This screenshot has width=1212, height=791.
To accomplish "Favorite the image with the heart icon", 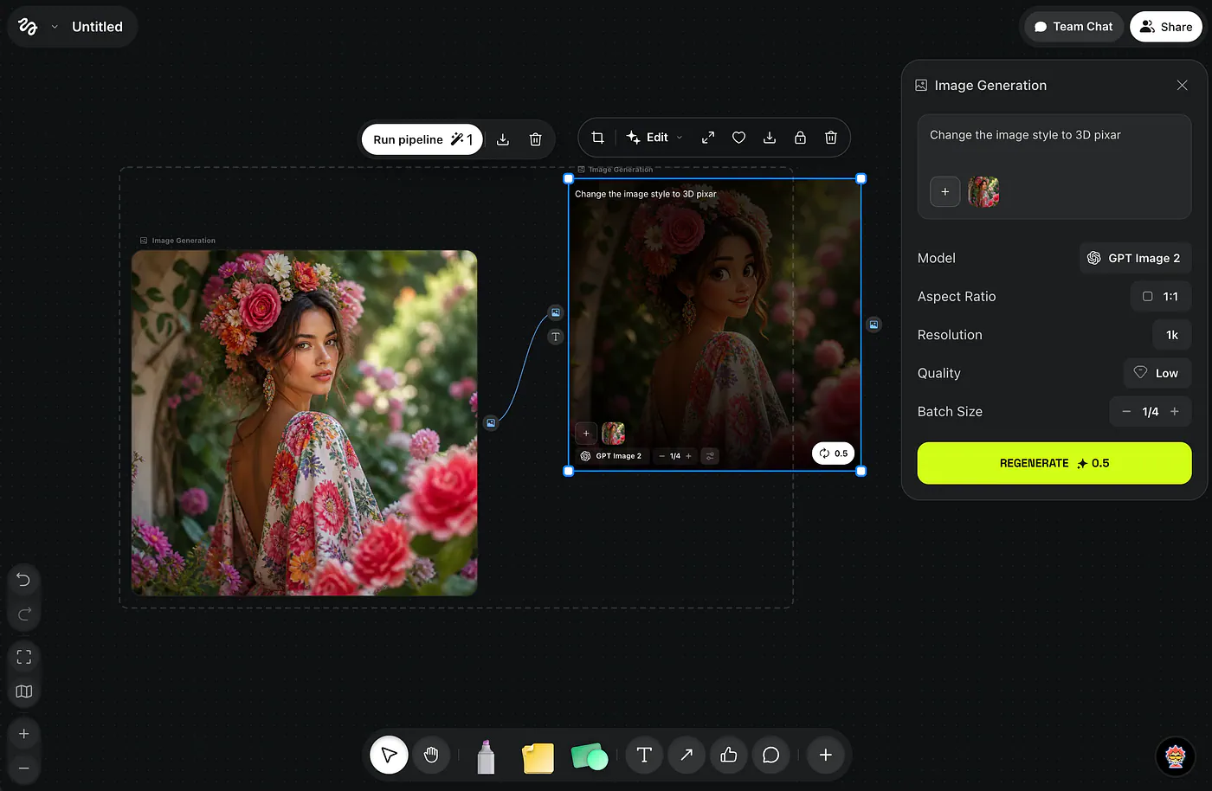I will pos(738,138).
